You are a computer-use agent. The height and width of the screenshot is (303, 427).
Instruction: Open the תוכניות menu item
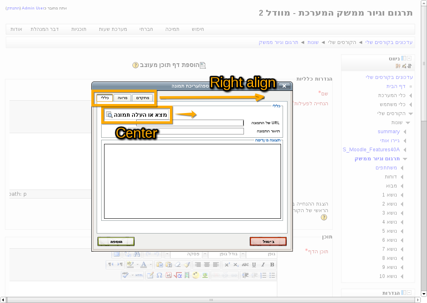[x=79, y=29]
